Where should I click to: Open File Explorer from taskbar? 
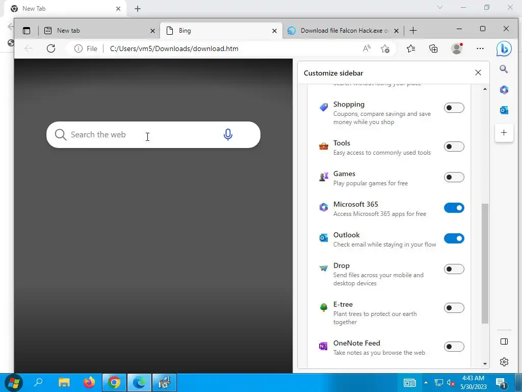pyautogui.click(x=64, y=382)
